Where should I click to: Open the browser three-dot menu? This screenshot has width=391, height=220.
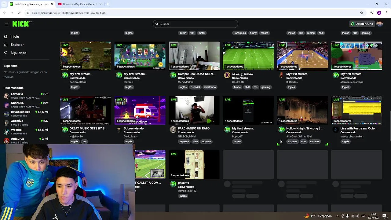(386, 13)
